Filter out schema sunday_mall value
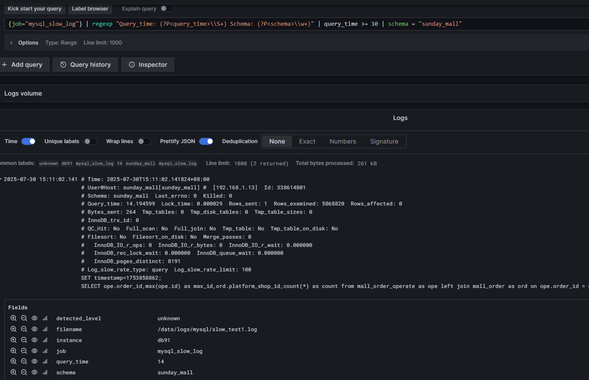589x380 pixels. pos(24,373)
